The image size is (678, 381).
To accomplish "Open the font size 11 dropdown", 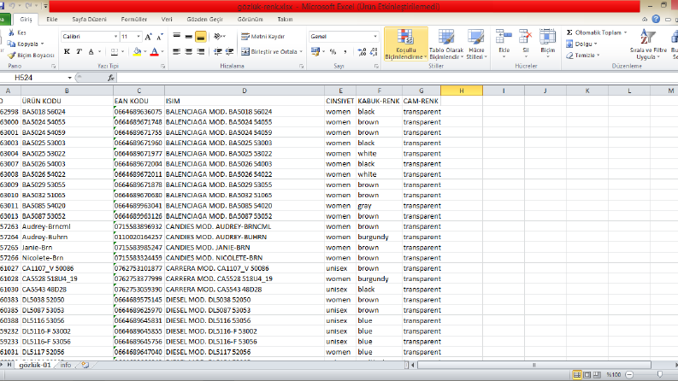I will (139, 37).
